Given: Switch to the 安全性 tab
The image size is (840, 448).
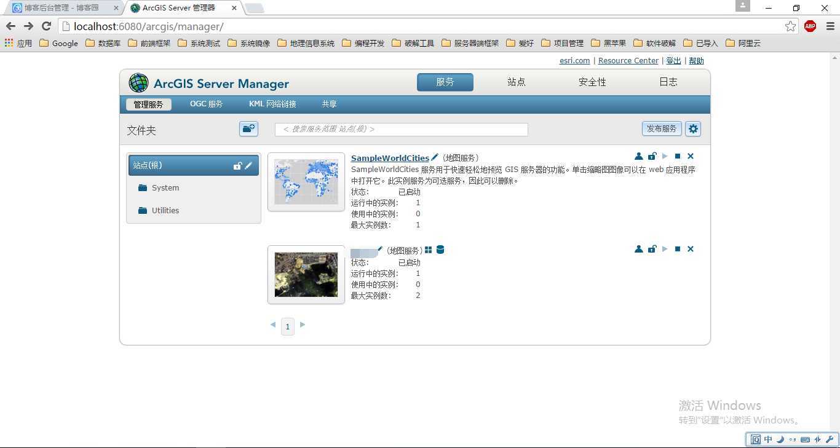Looking at the screenshot, I should click(x=592, y=82).
